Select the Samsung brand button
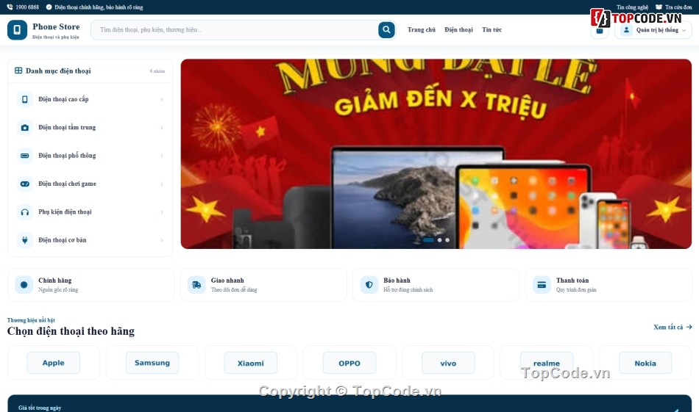 (x=152, y=363)
